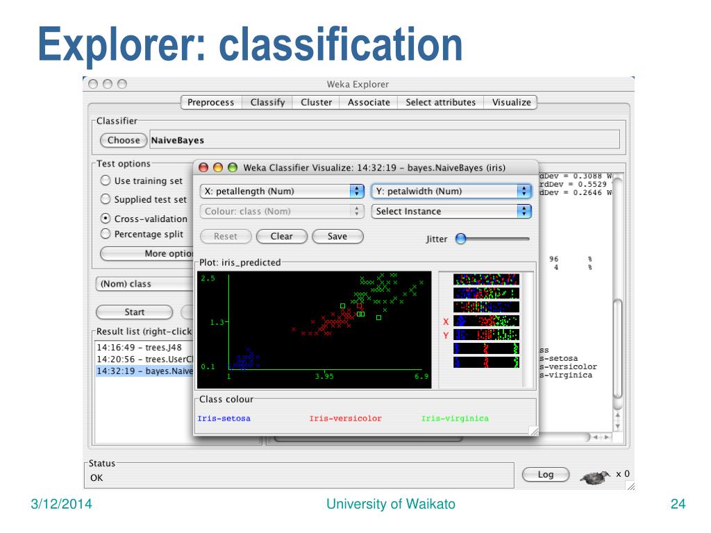711x533 pixels.
Task: Click the output pane scroll-right arrow
Action: [x=606, y=437]
